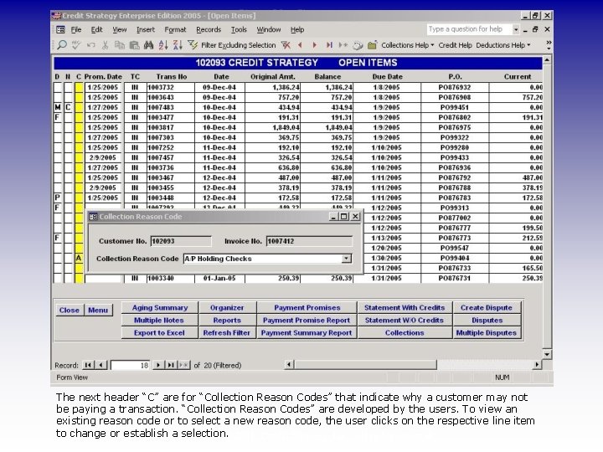Expand the Deductions Help dropdown
The height and width of the screenshot is (452, 603).
click(x=528, y=45)
